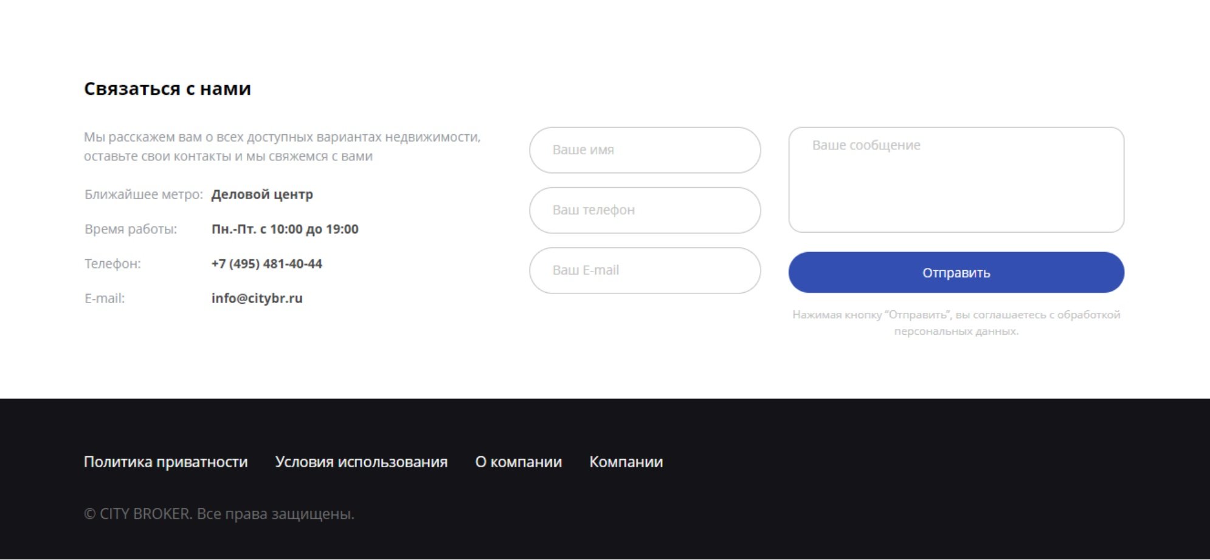1210x560 pixels.
Task: Click the "Телефон:" label
Action: pyautogui.click(x=112, y=264)
